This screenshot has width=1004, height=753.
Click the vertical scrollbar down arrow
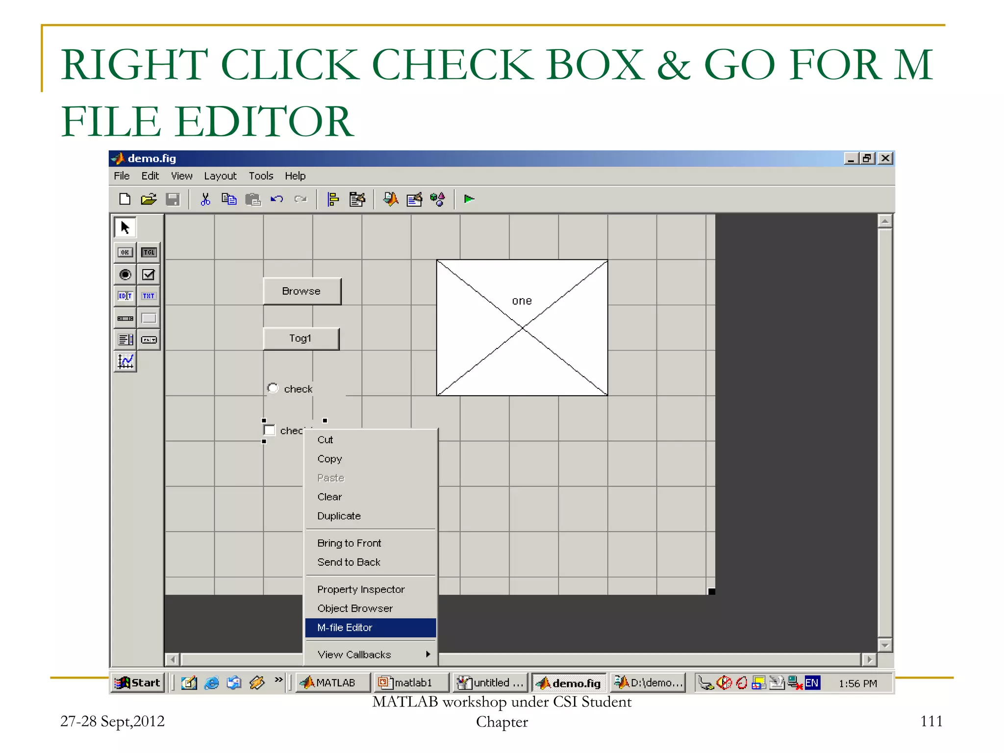[x=885, y=646]
